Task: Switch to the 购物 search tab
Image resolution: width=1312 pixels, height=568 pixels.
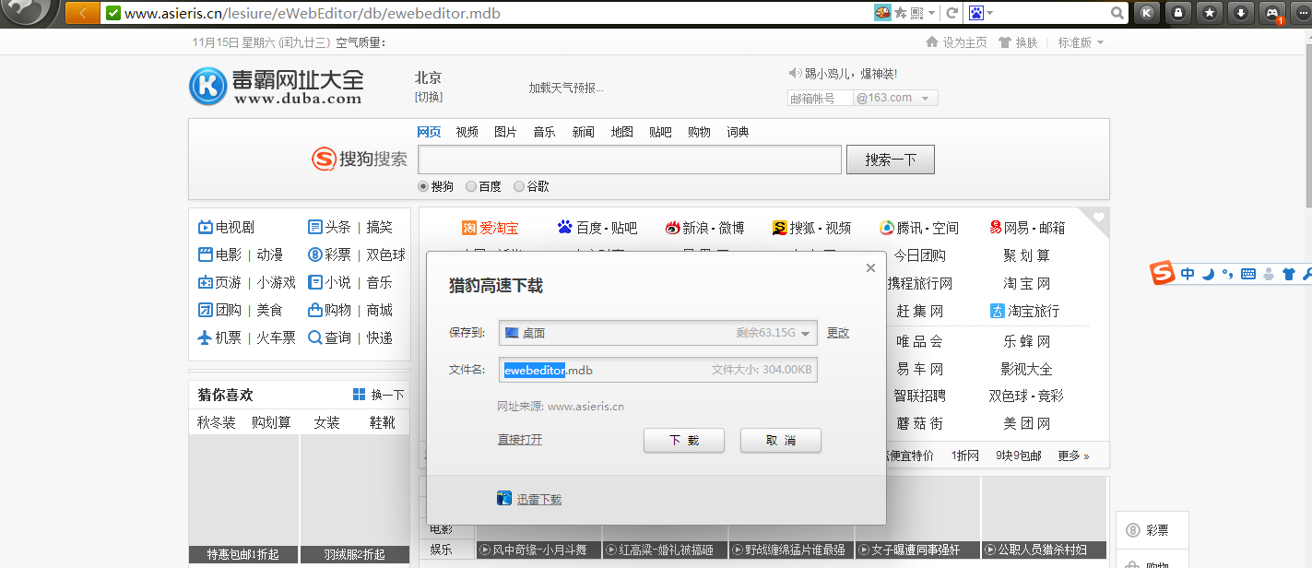Action: click(699, 132)
